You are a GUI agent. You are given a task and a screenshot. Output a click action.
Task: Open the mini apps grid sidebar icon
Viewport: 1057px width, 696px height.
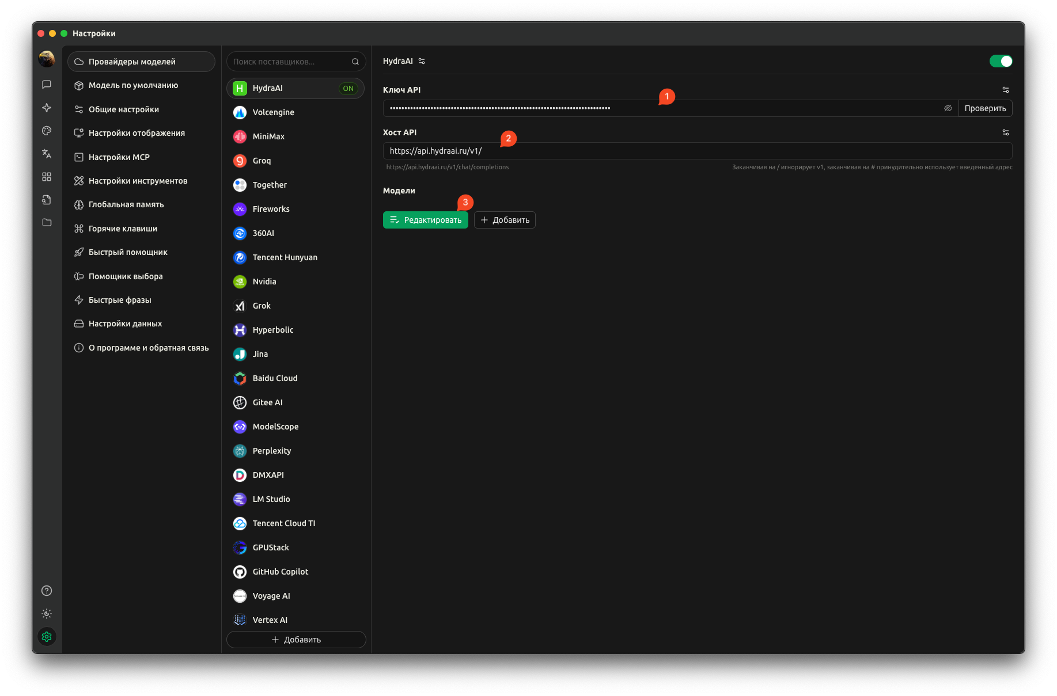pyautogui.click(x=47, y=177)
